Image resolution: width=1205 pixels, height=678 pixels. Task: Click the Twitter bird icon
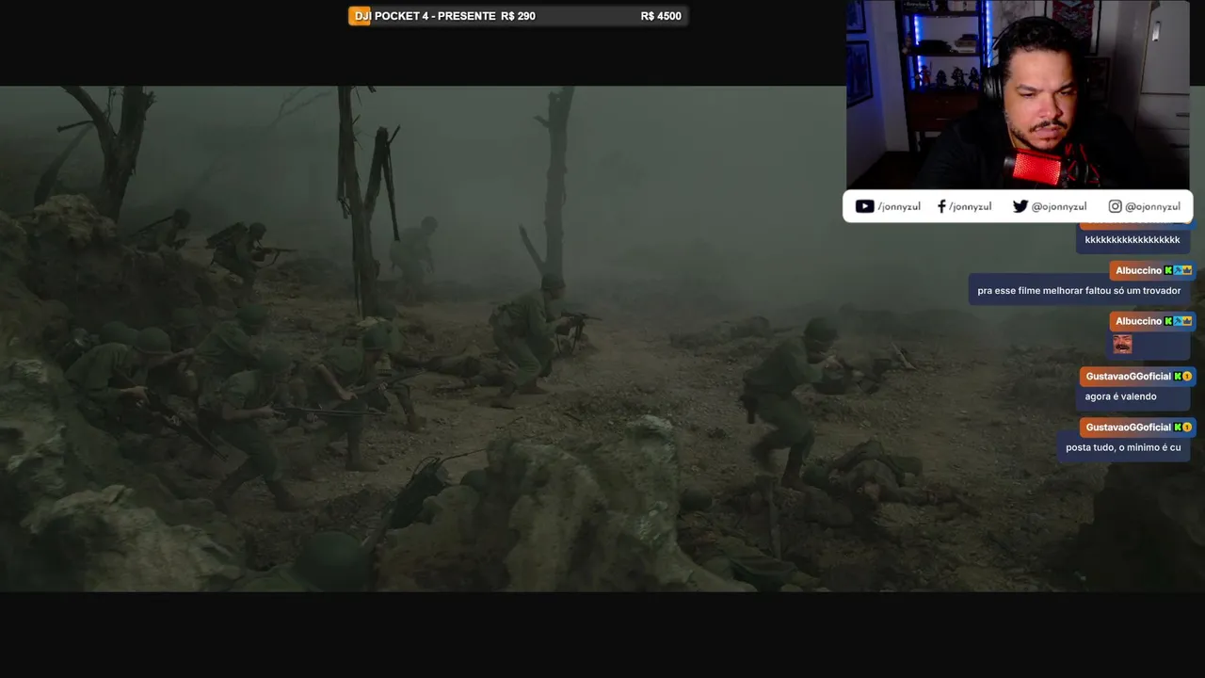point(1020,206)
